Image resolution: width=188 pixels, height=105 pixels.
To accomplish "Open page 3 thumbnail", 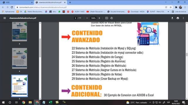I will pos(19,32).
